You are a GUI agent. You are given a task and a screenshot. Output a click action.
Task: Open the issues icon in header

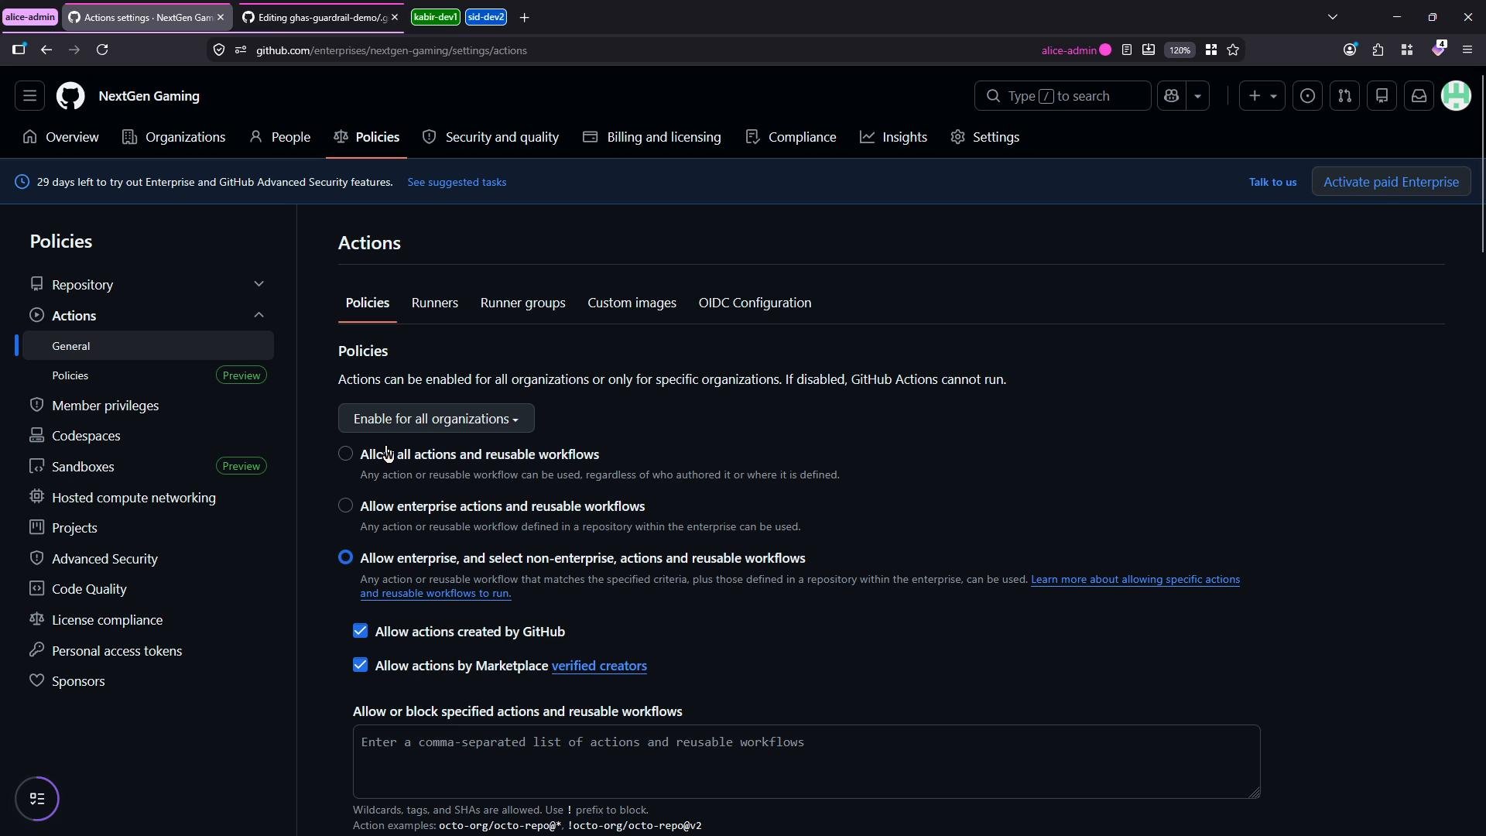tap(1308, 96)
